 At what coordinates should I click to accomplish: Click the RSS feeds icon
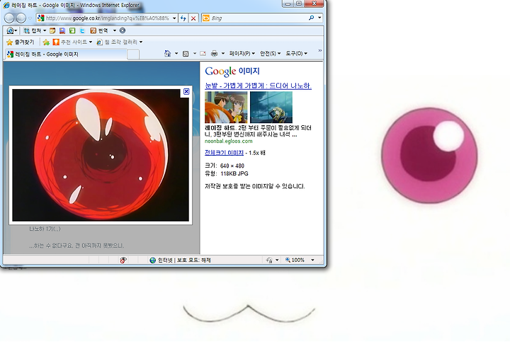pos(186,53)
